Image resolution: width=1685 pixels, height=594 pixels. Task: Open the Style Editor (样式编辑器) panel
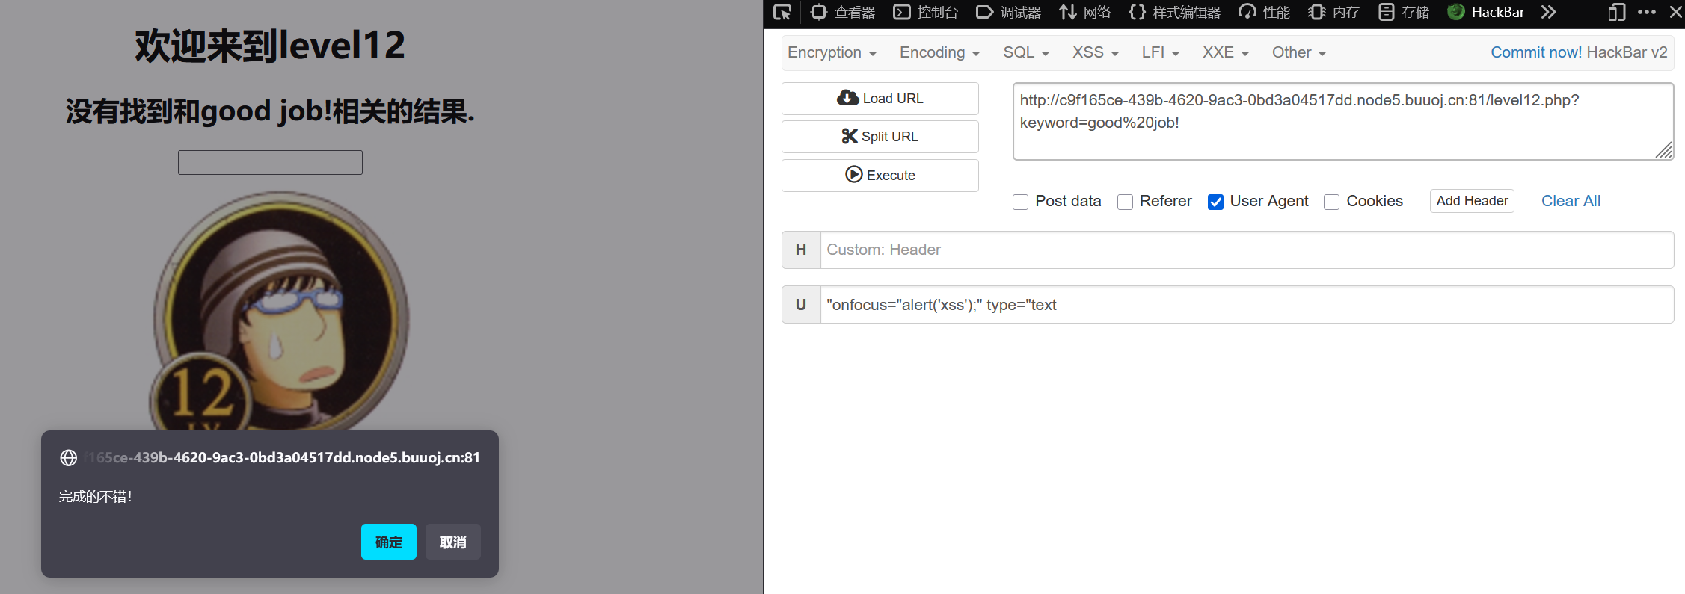pos(1174,13)
